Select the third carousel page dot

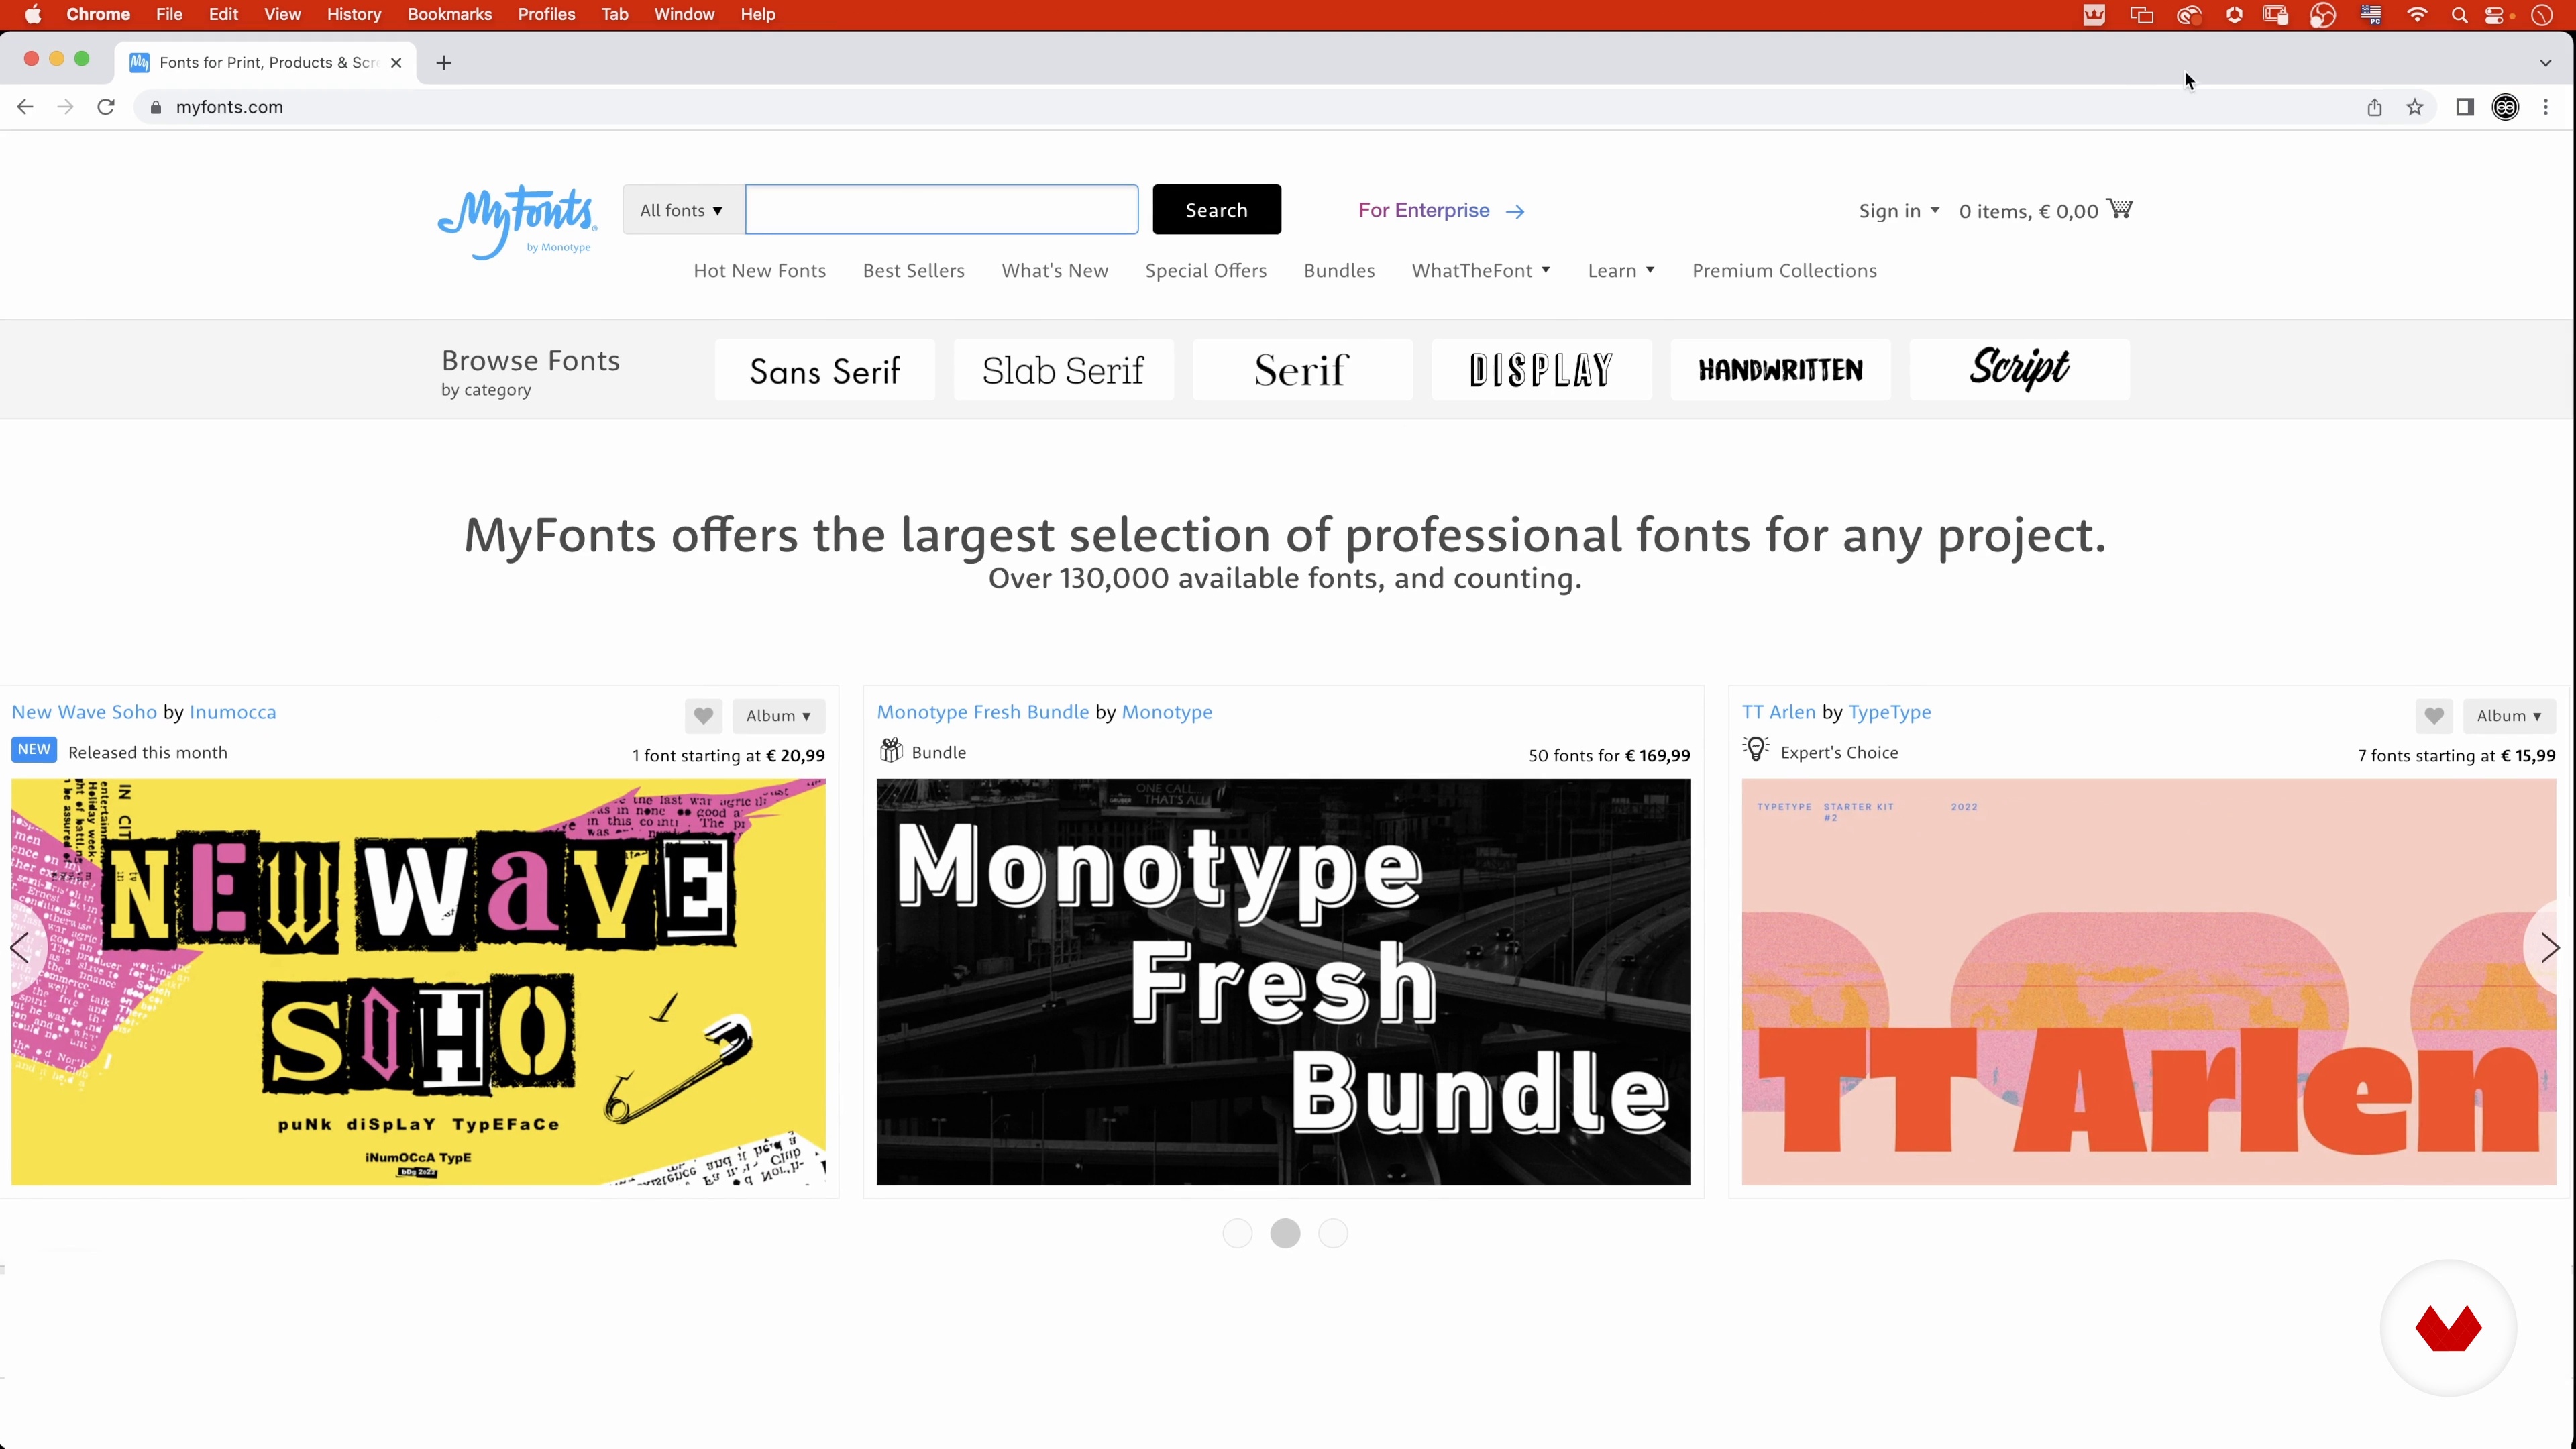(x=1333, y=1233)
